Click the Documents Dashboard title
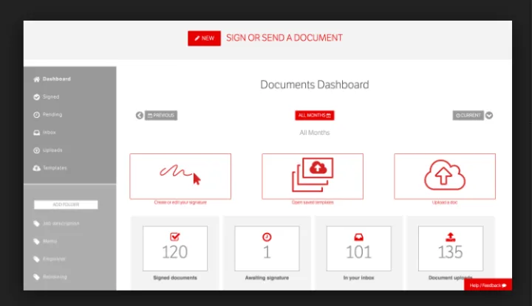This screenshot has height=306, width=532. [315, 85]
